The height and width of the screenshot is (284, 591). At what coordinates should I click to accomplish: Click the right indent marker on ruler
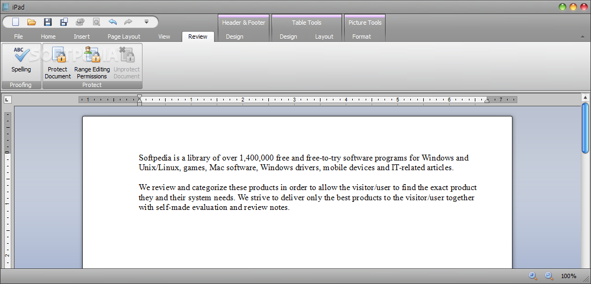(487, 100)
